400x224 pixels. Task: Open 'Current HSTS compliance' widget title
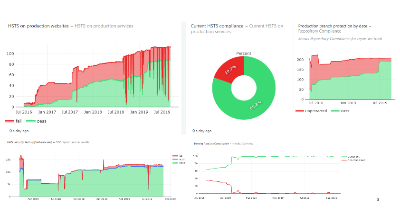click(x=217, y=26)
